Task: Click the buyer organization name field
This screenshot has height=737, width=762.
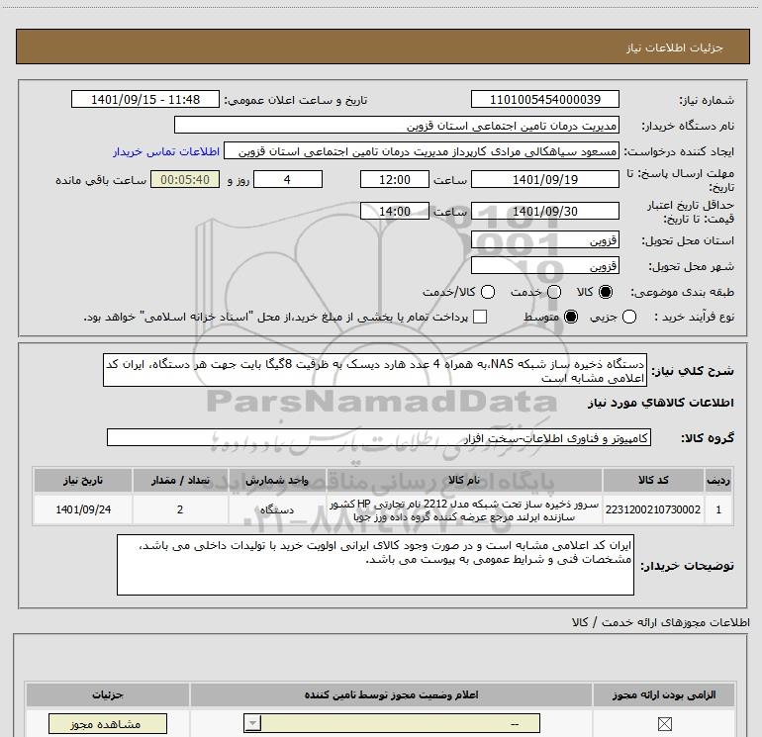Action: 397,125
